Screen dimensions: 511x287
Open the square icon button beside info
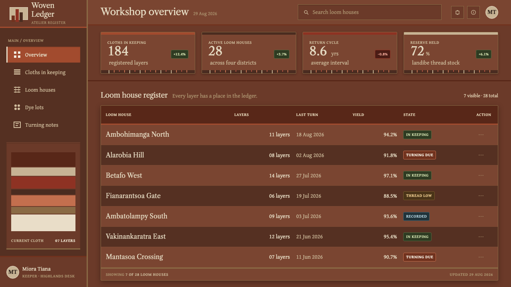458,12
